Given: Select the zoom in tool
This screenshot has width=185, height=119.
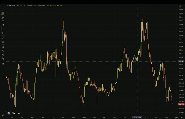Looking at the screenshot, I should (x=3, y=42).
